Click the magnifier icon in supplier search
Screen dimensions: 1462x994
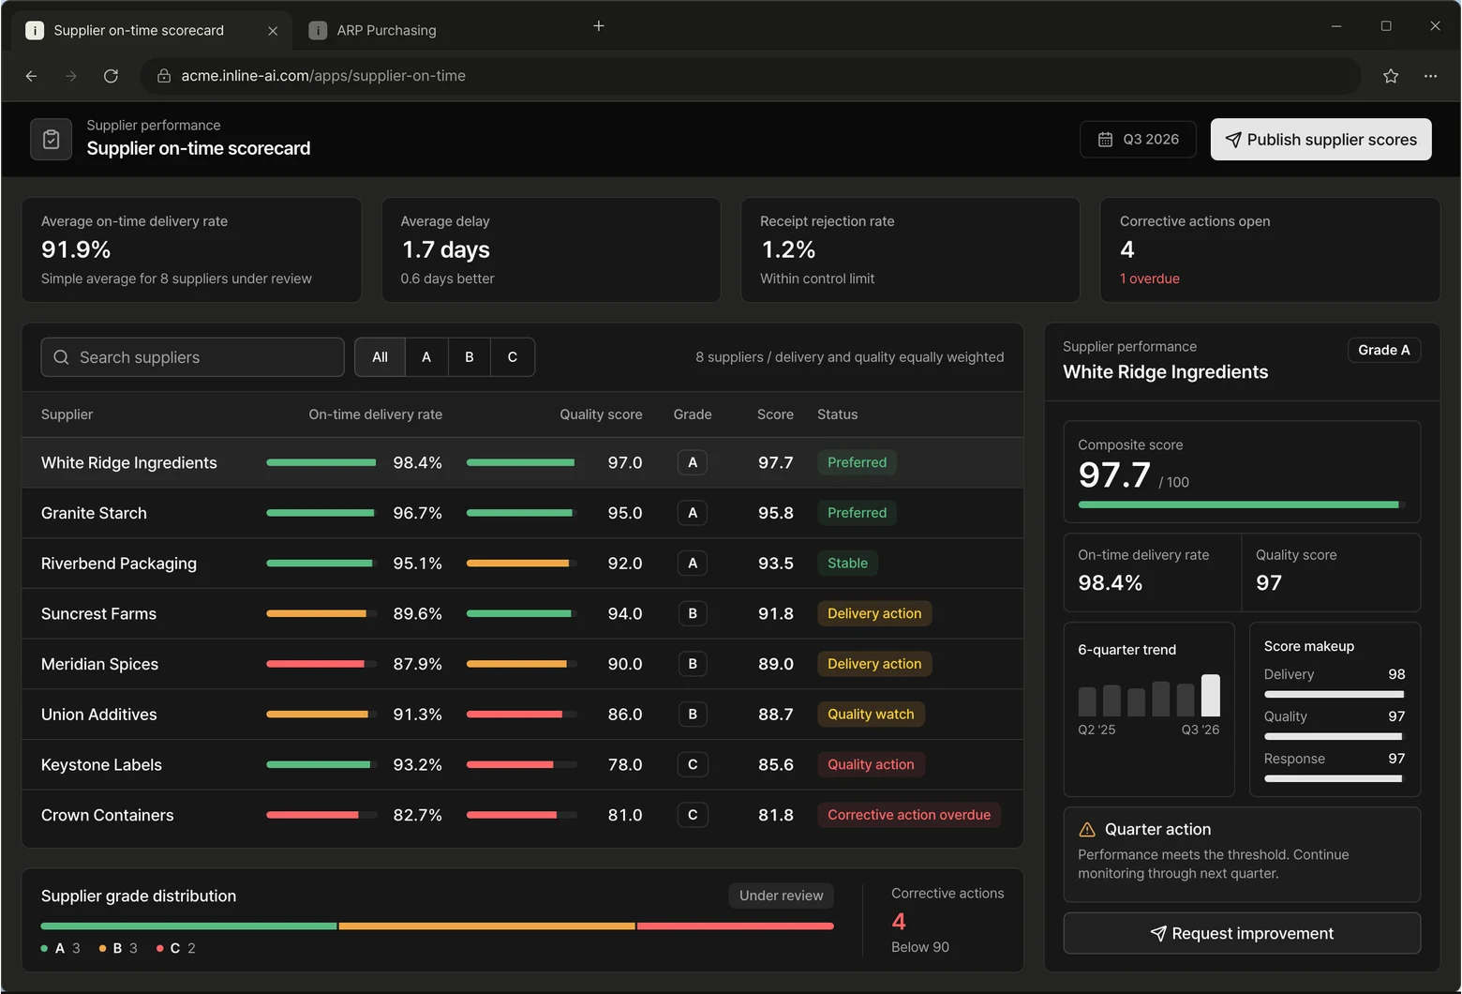tap(61, 357)
